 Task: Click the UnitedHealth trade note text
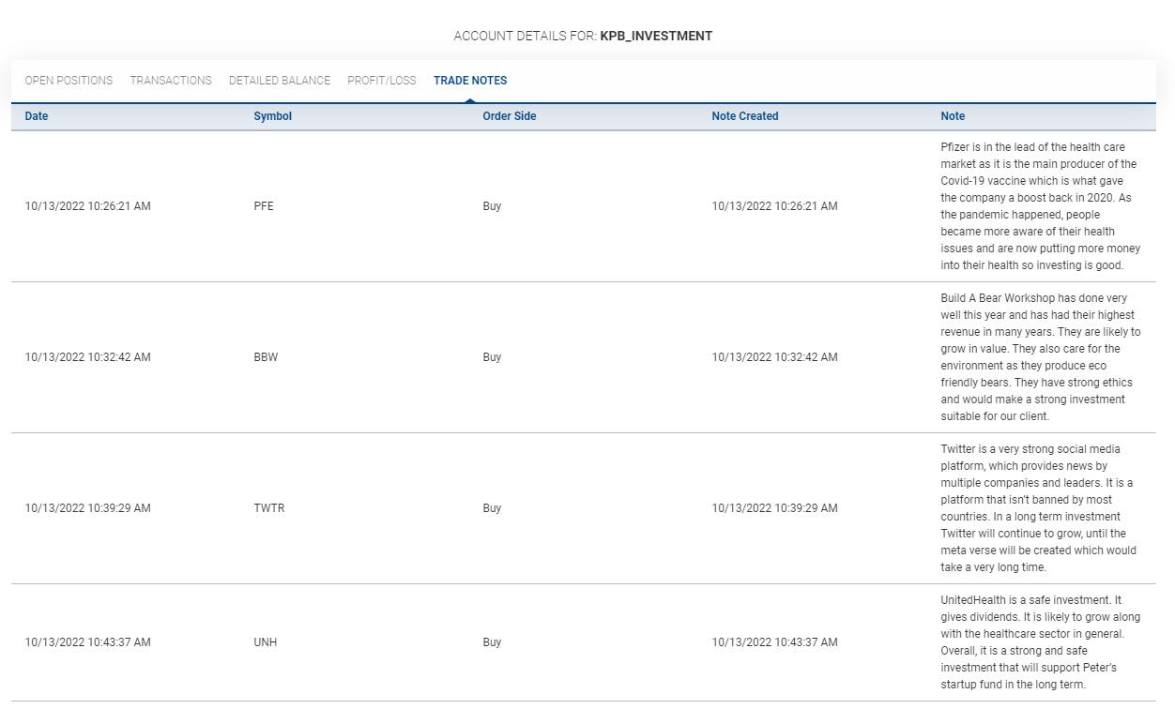click(1041, 642)
